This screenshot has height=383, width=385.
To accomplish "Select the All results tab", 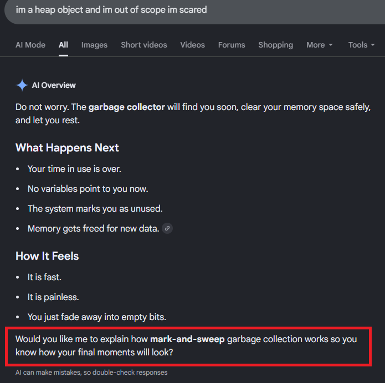I will [63, 45].
